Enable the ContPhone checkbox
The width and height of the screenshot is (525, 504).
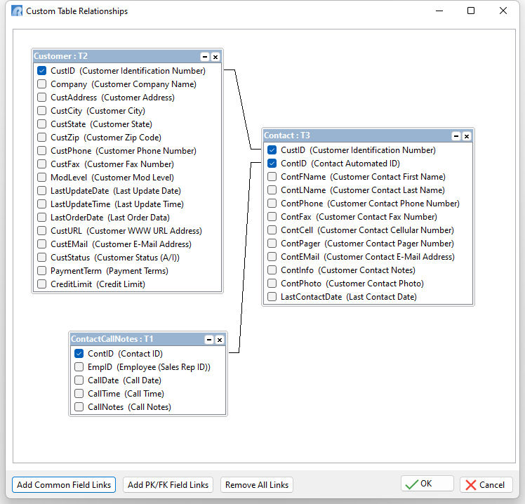tap(272, 204)
